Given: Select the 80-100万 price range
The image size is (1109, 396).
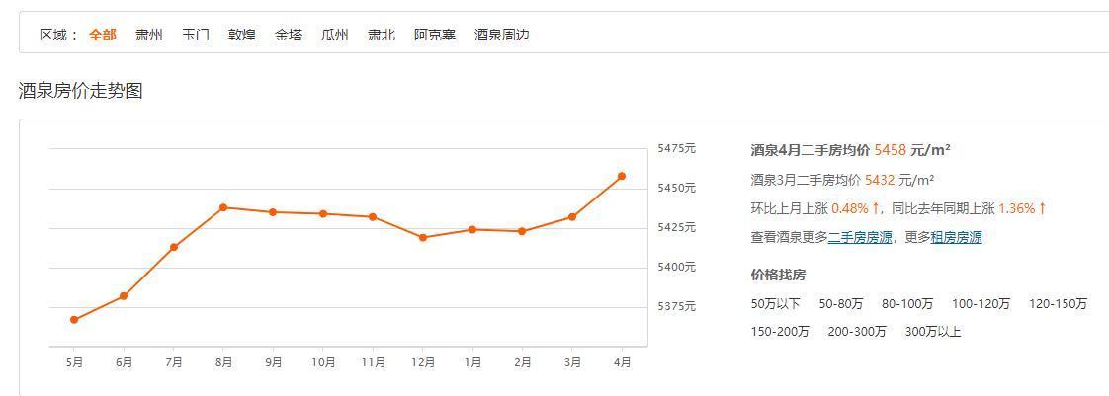Looking at the screenshot, I should tap(907, 304).
